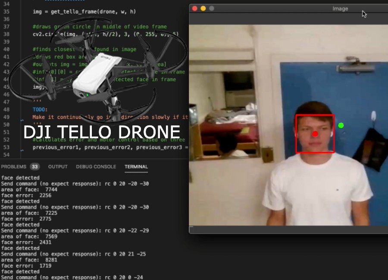
Task: Click terminal line 'area of face: 7744'
Action: coord(29,190)
